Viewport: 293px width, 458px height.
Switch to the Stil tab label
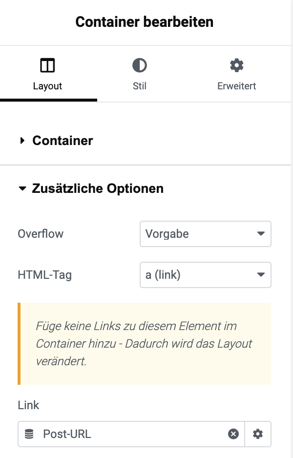coord(140,86)
